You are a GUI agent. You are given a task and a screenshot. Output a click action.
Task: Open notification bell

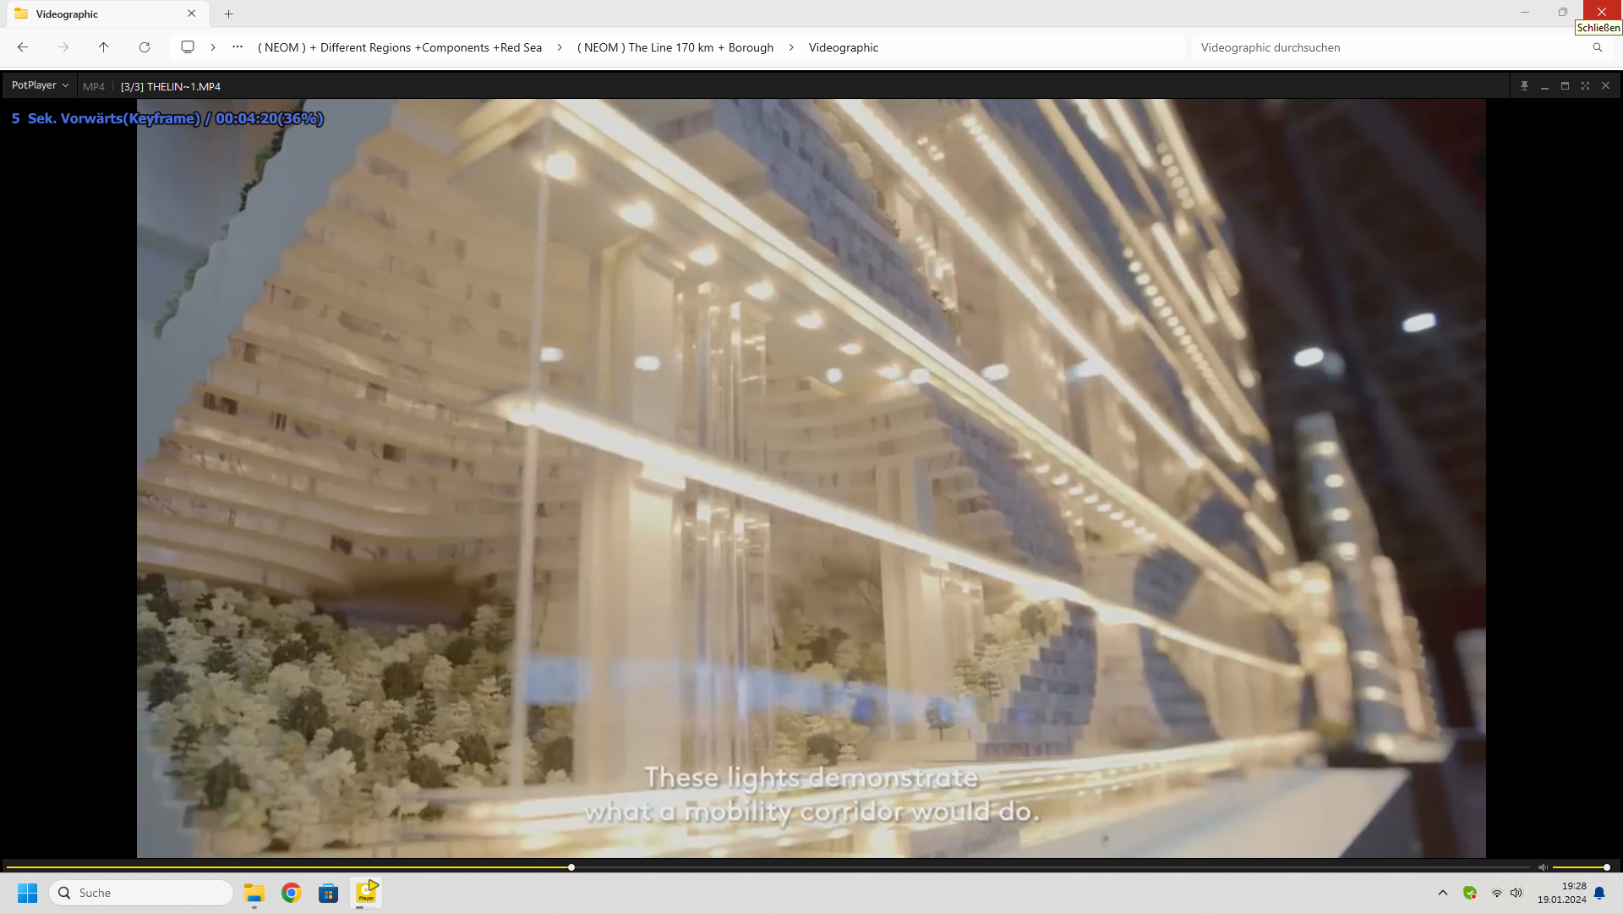tap(1599, 893)
